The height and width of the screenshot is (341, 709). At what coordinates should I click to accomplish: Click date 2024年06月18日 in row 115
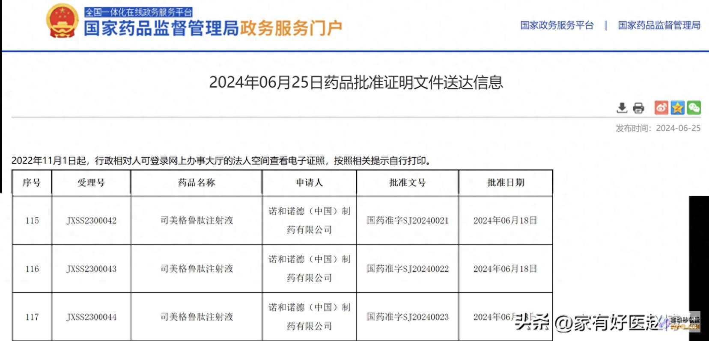tap(505, 220)
